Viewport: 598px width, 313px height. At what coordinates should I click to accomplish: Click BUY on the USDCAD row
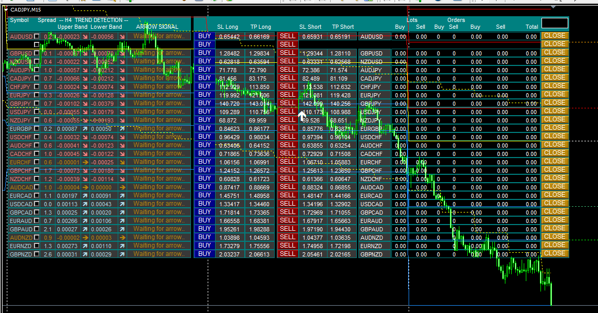pos(205,204)
